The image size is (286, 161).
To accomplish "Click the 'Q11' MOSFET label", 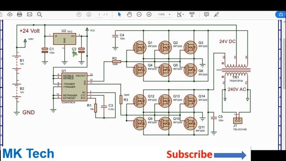I will click(202, 127).
